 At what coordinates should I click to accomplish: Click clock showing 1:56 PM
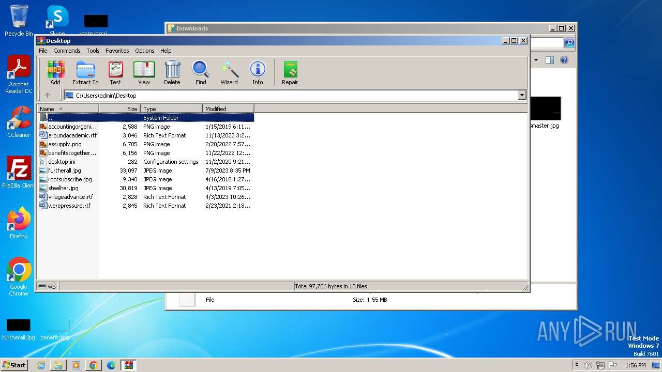point(635,365)
